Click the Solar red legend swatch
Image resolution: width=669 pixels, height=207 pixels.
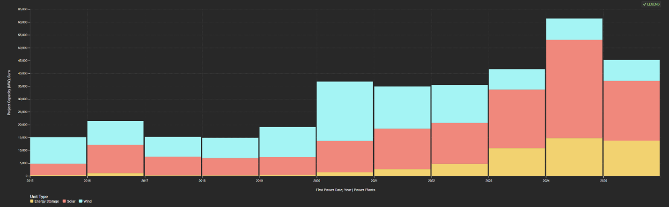click(64, 201)
